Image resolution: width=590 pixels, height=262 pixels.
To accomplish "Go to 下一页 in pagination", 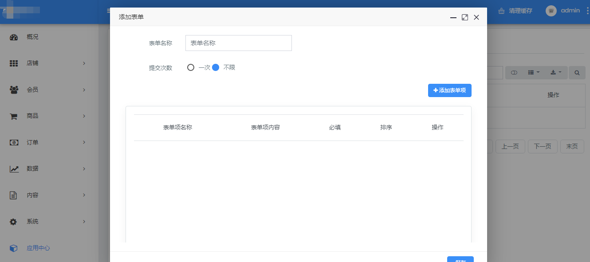I will [x=542, y=146].
